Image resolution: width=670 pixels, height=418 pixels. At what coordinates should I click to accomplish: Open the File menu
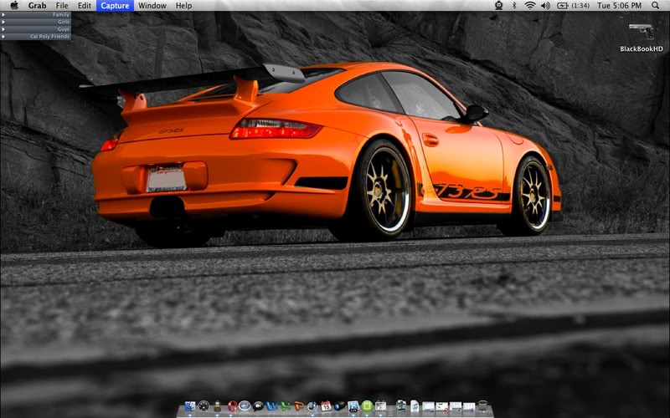tap(62, 6)
